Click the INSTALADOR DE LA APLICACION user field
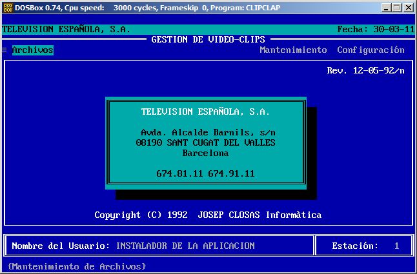 point(185,246)
